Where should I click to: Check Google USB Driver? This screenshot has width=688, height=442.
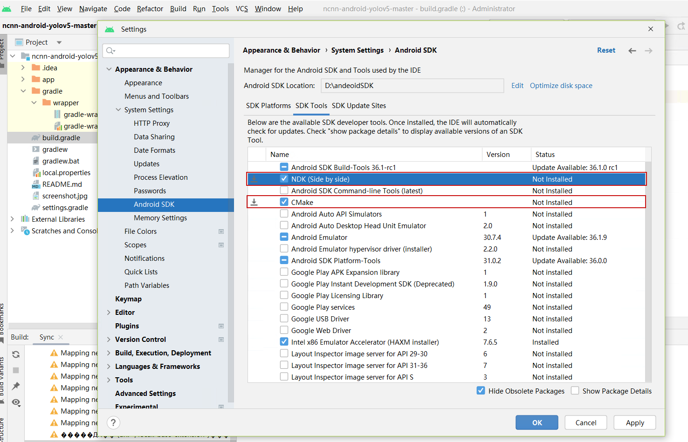click(284, 319)
